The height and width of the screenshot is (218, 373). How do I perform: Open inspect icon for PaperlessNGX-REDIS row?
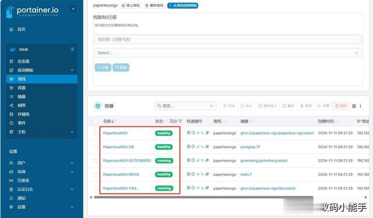pos(193,174)
